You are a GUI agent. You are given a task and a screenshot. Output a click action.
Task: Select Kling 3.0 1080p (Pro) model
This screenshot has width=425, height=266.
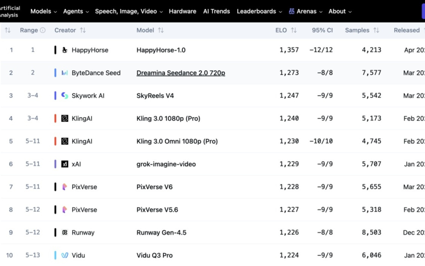(168, 118)
